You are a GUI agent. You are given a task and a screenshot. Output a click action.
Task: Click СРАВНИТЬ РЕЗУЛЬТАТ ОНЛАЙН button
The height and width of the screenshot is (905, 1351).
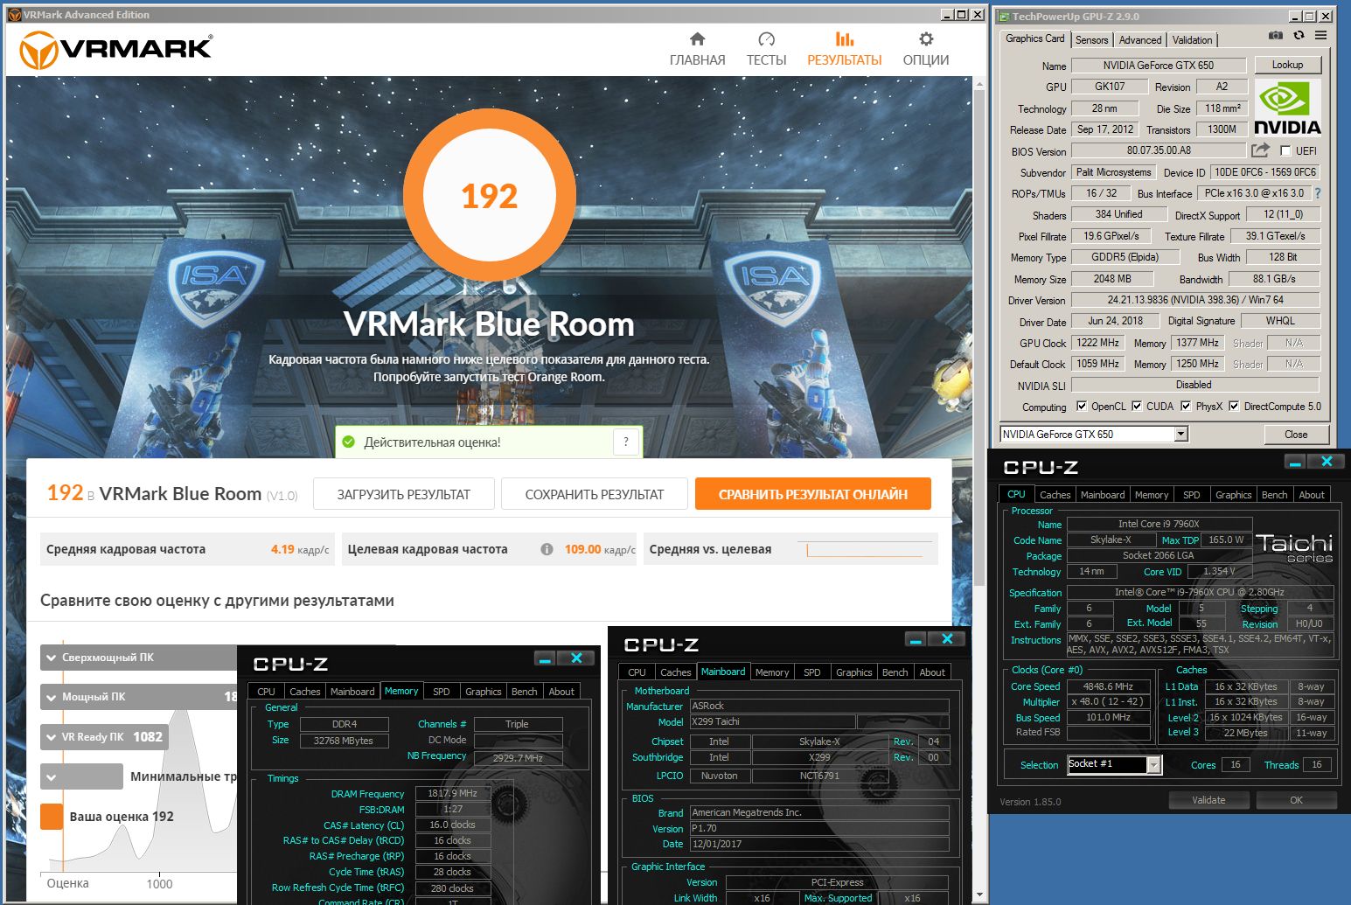coord(813,494)
